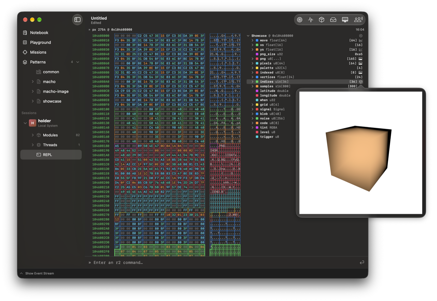Expand the macho pattern
This screenshot has height=301, width=437.
(x=33, y=82)
